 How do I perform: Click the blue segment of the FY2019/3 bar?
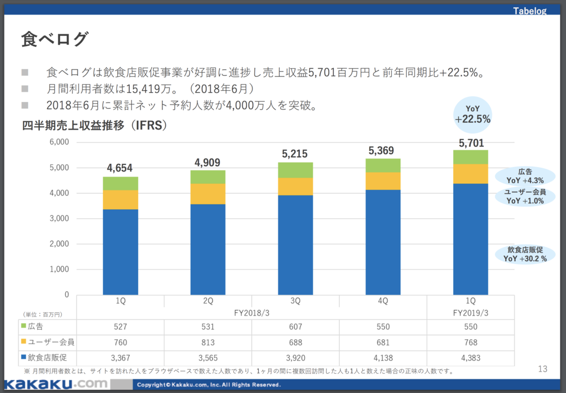pos(471,239)
